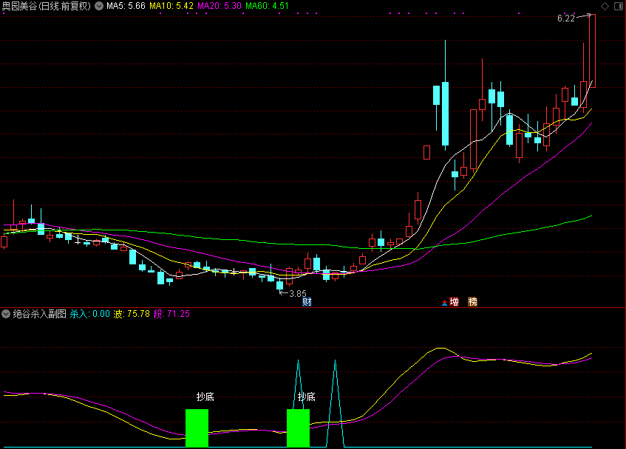Click the 段: 71.25 value

[x=172, y=314]
